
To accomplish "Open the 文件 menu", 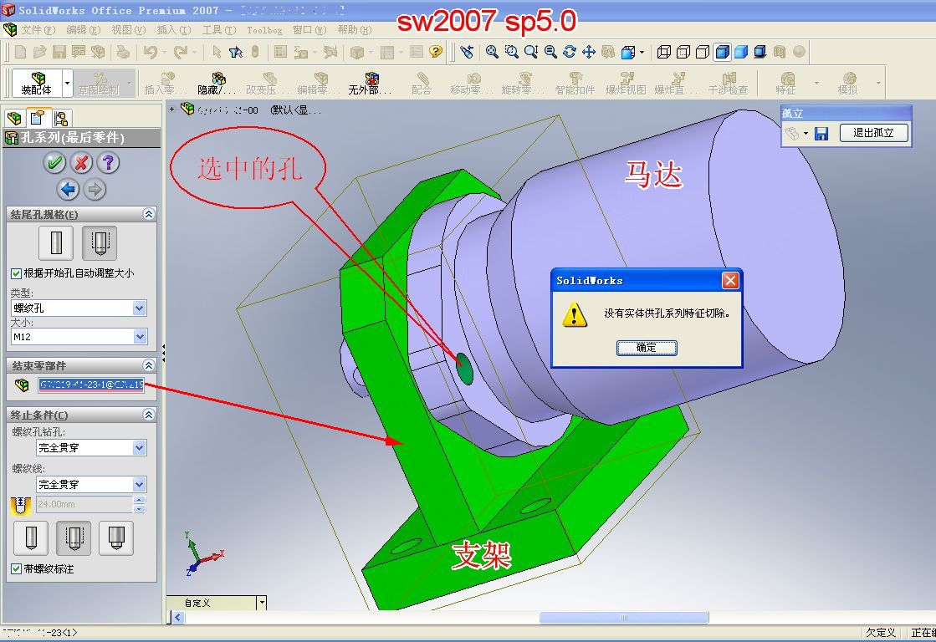I will point(38,29).
